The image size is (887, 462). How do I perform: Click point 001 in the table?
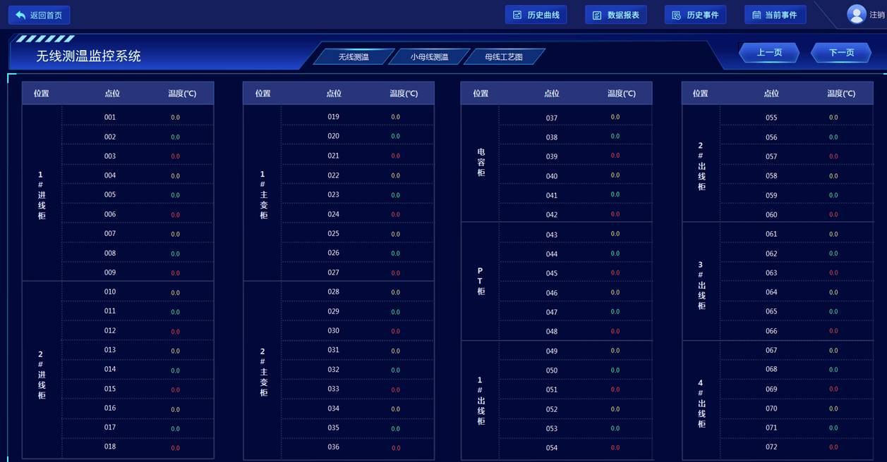pos(110,118)
